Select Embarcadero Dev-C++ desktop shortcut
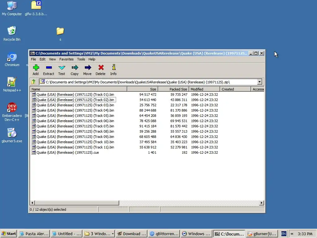Viewport: 317px width, 238px height. [12, 112]
